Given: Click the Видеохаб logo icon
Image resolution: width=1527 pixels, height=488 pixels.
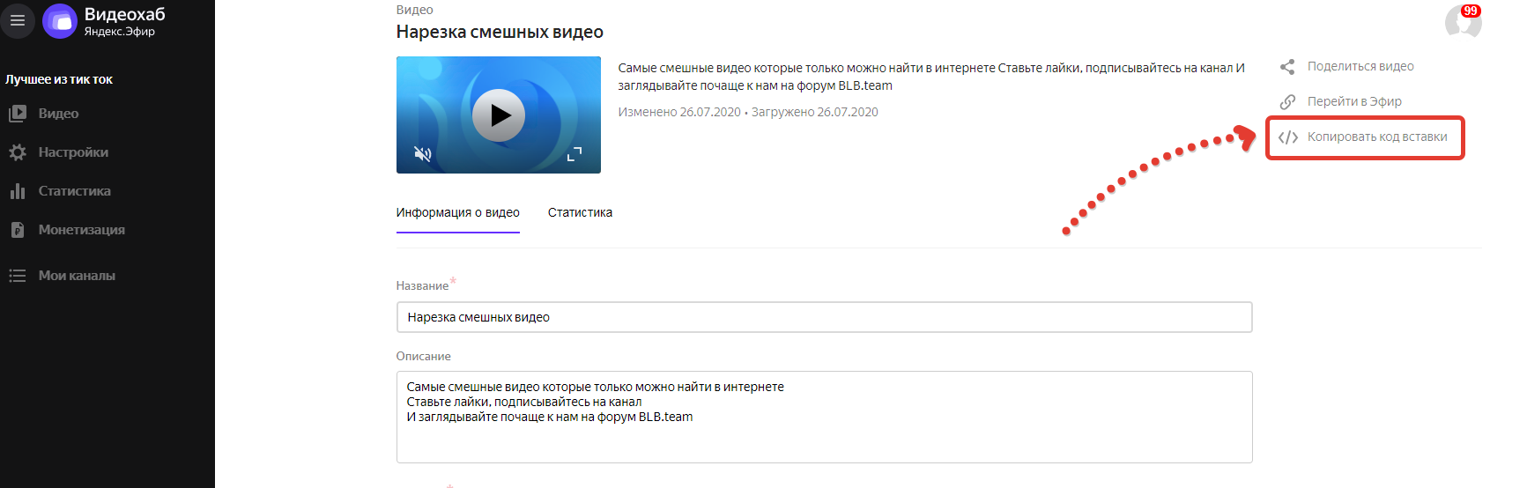Looking at the screenshot, I should (60, 21).
